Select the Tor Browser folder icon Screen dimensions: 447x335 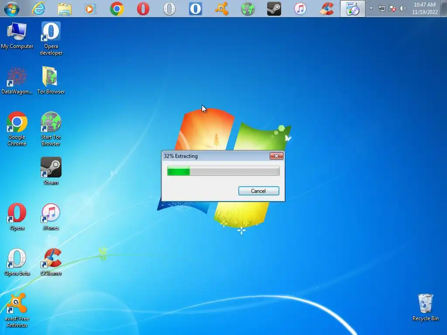pyautogui.click(x=51, y=80)
